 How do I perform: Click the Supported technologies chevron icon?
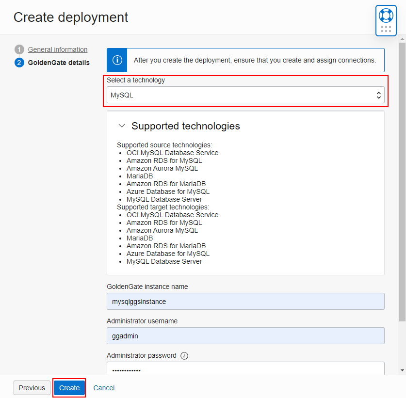click(122, 125)
